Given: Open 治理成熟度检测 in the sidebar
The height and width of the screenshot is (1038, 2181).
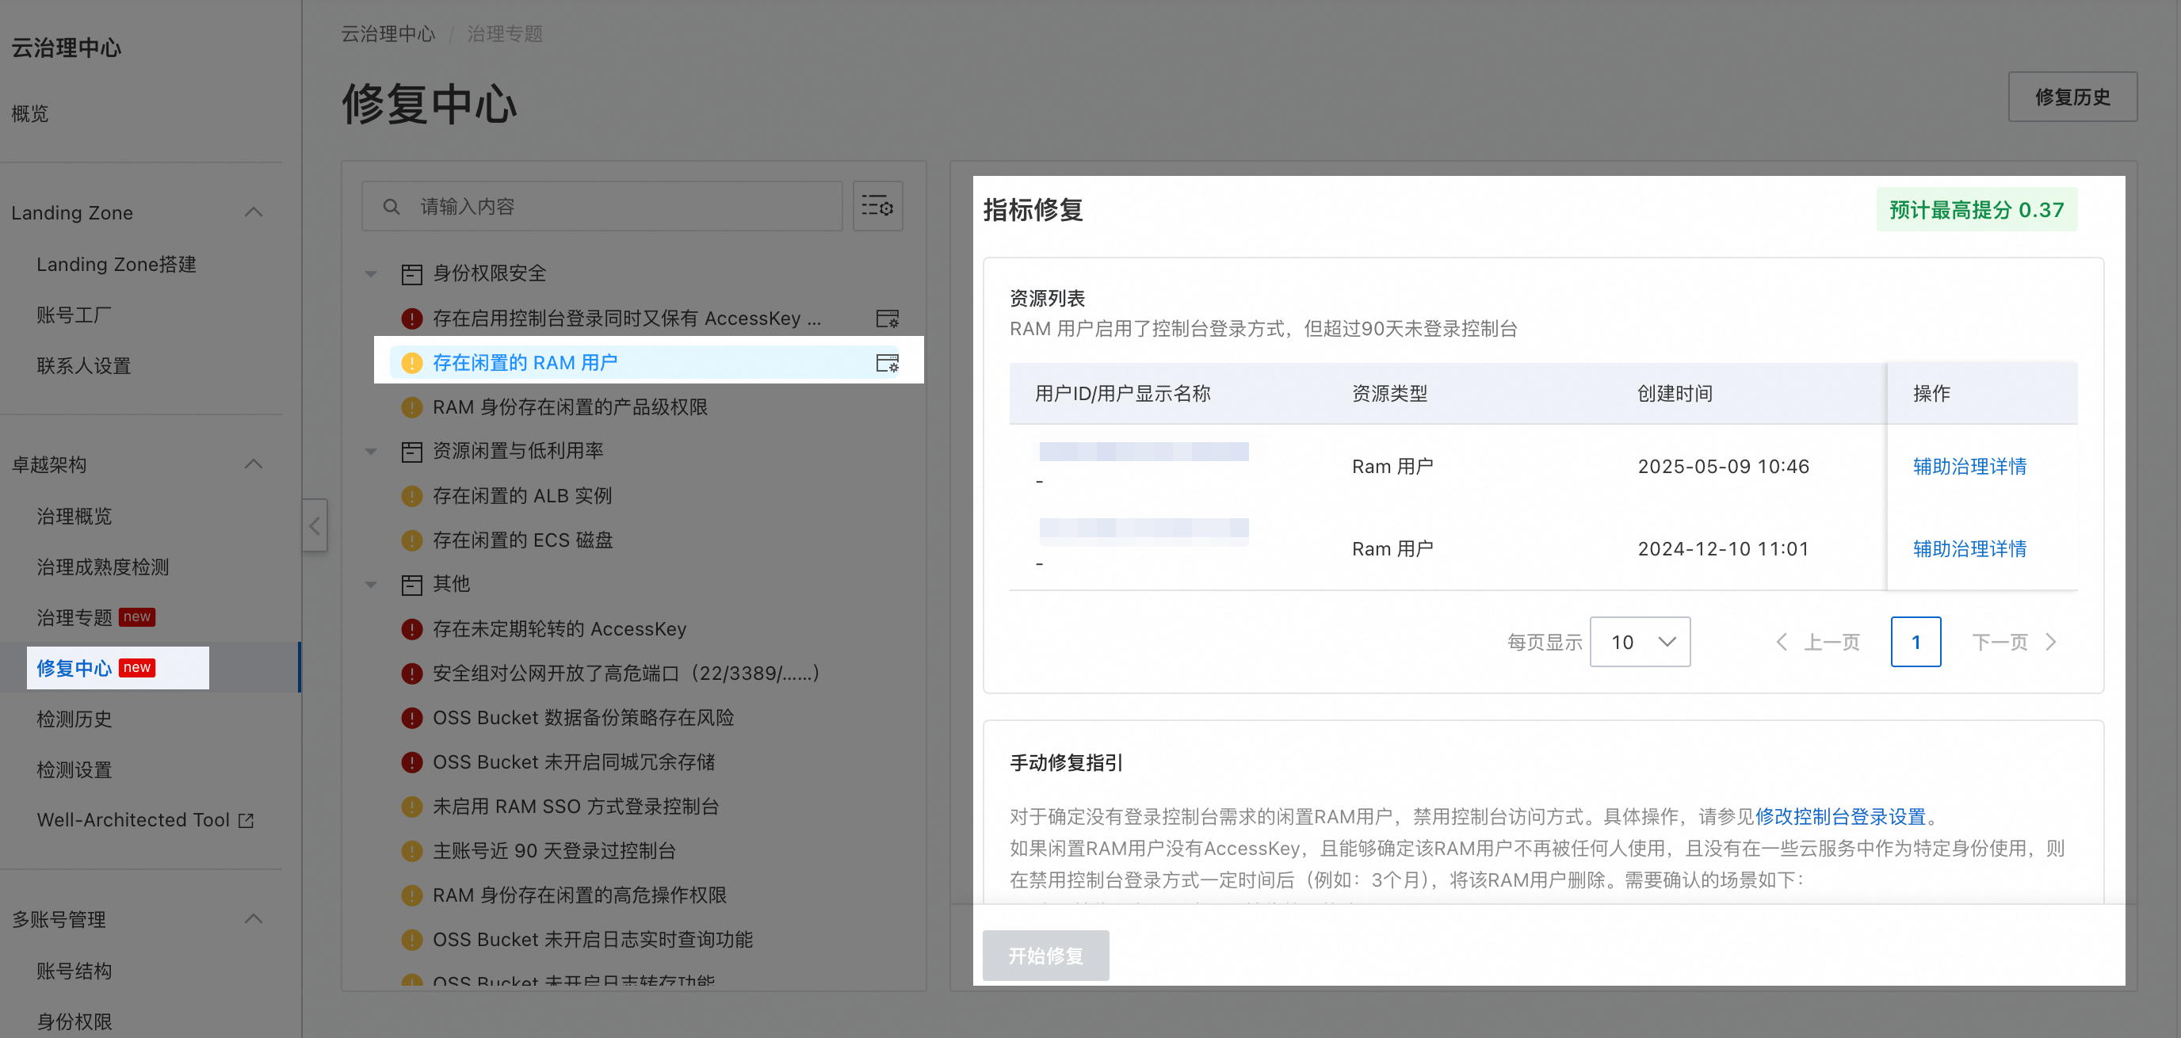Looking at the screenshot, I should (102, 567).
